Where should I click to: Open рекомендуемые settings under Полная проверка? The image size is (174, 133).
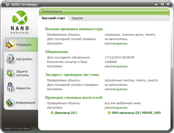pyautogui.click(x=116, y=44)
